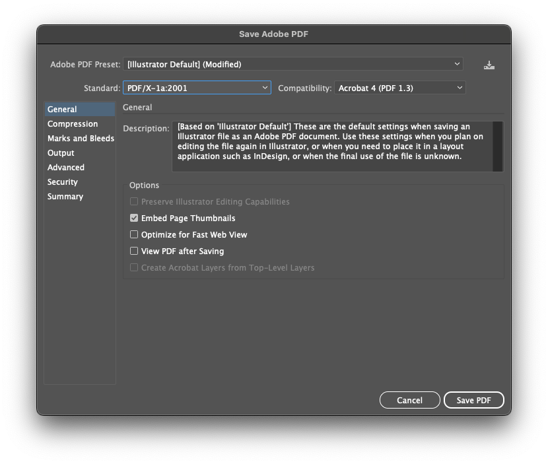Viewport: 548px width, 464px height.
Task: Open the Advanced settings section
Action: pyautogui.click(x=66, y=168)
